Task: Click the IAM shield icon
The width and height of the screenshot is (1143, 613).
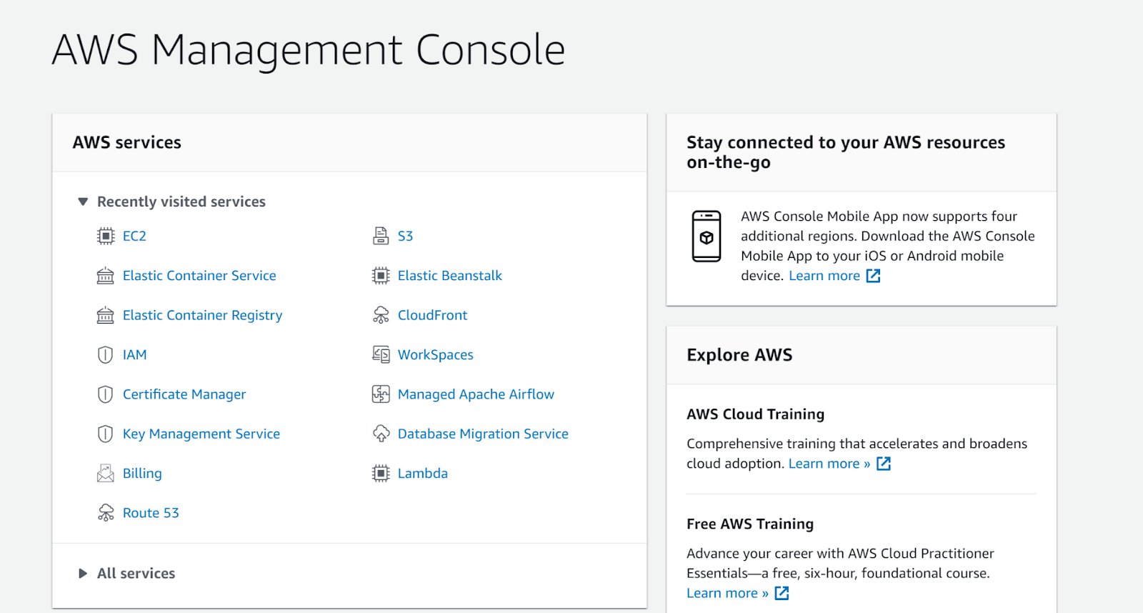Action: point(106,354)
